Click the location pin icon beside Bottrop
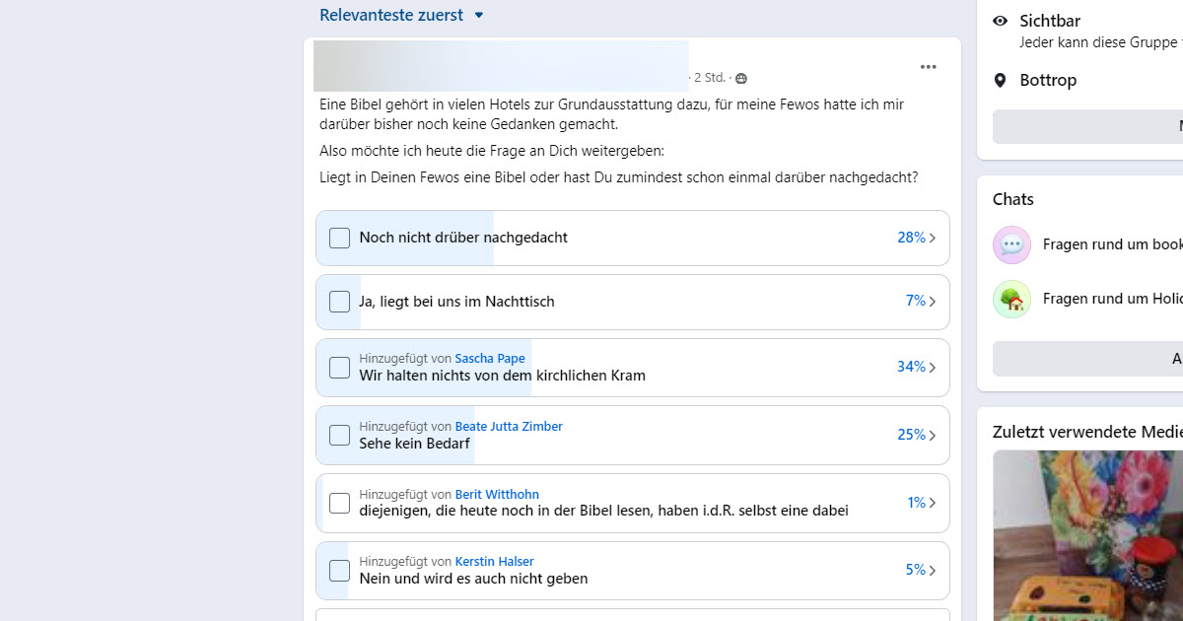This screenshot has height=621, width=1183. click(x=1000, y=80)
